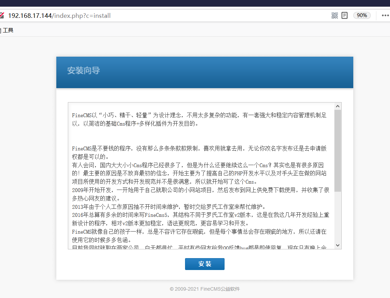Image resolution: width=390 pixels, height=298 pixels.
Task: Click the paragraph starting FineCMS是不要钱的程序
Action: tap(199, 152)
